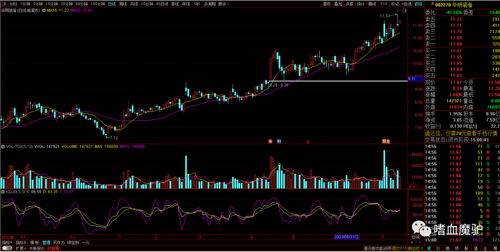Click the 一元 button
Viewport: 500px width, 252px height.
point(85,242)
